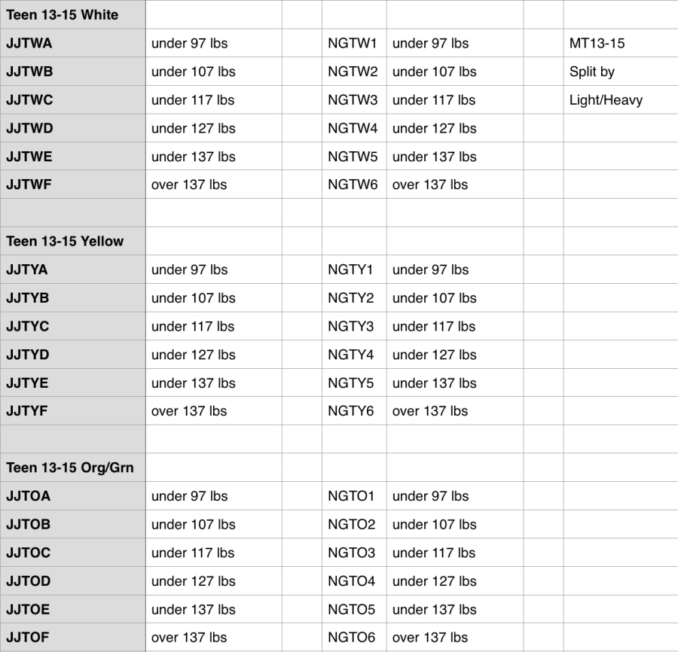Select the NGTW6 code cell

pos(352,185)
